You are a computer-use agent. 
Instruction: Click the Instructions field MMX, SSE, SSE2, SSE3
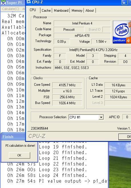[x=92, y=68]
